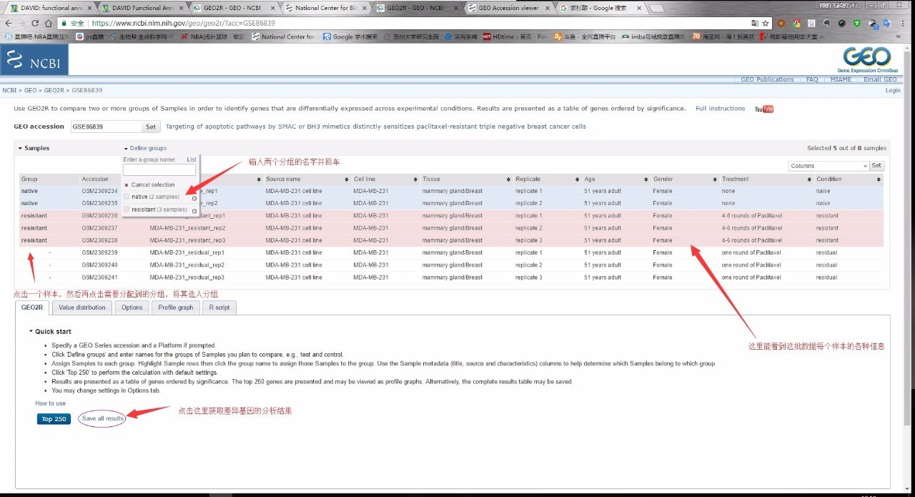Open the FAQ link

pos(812,79)
